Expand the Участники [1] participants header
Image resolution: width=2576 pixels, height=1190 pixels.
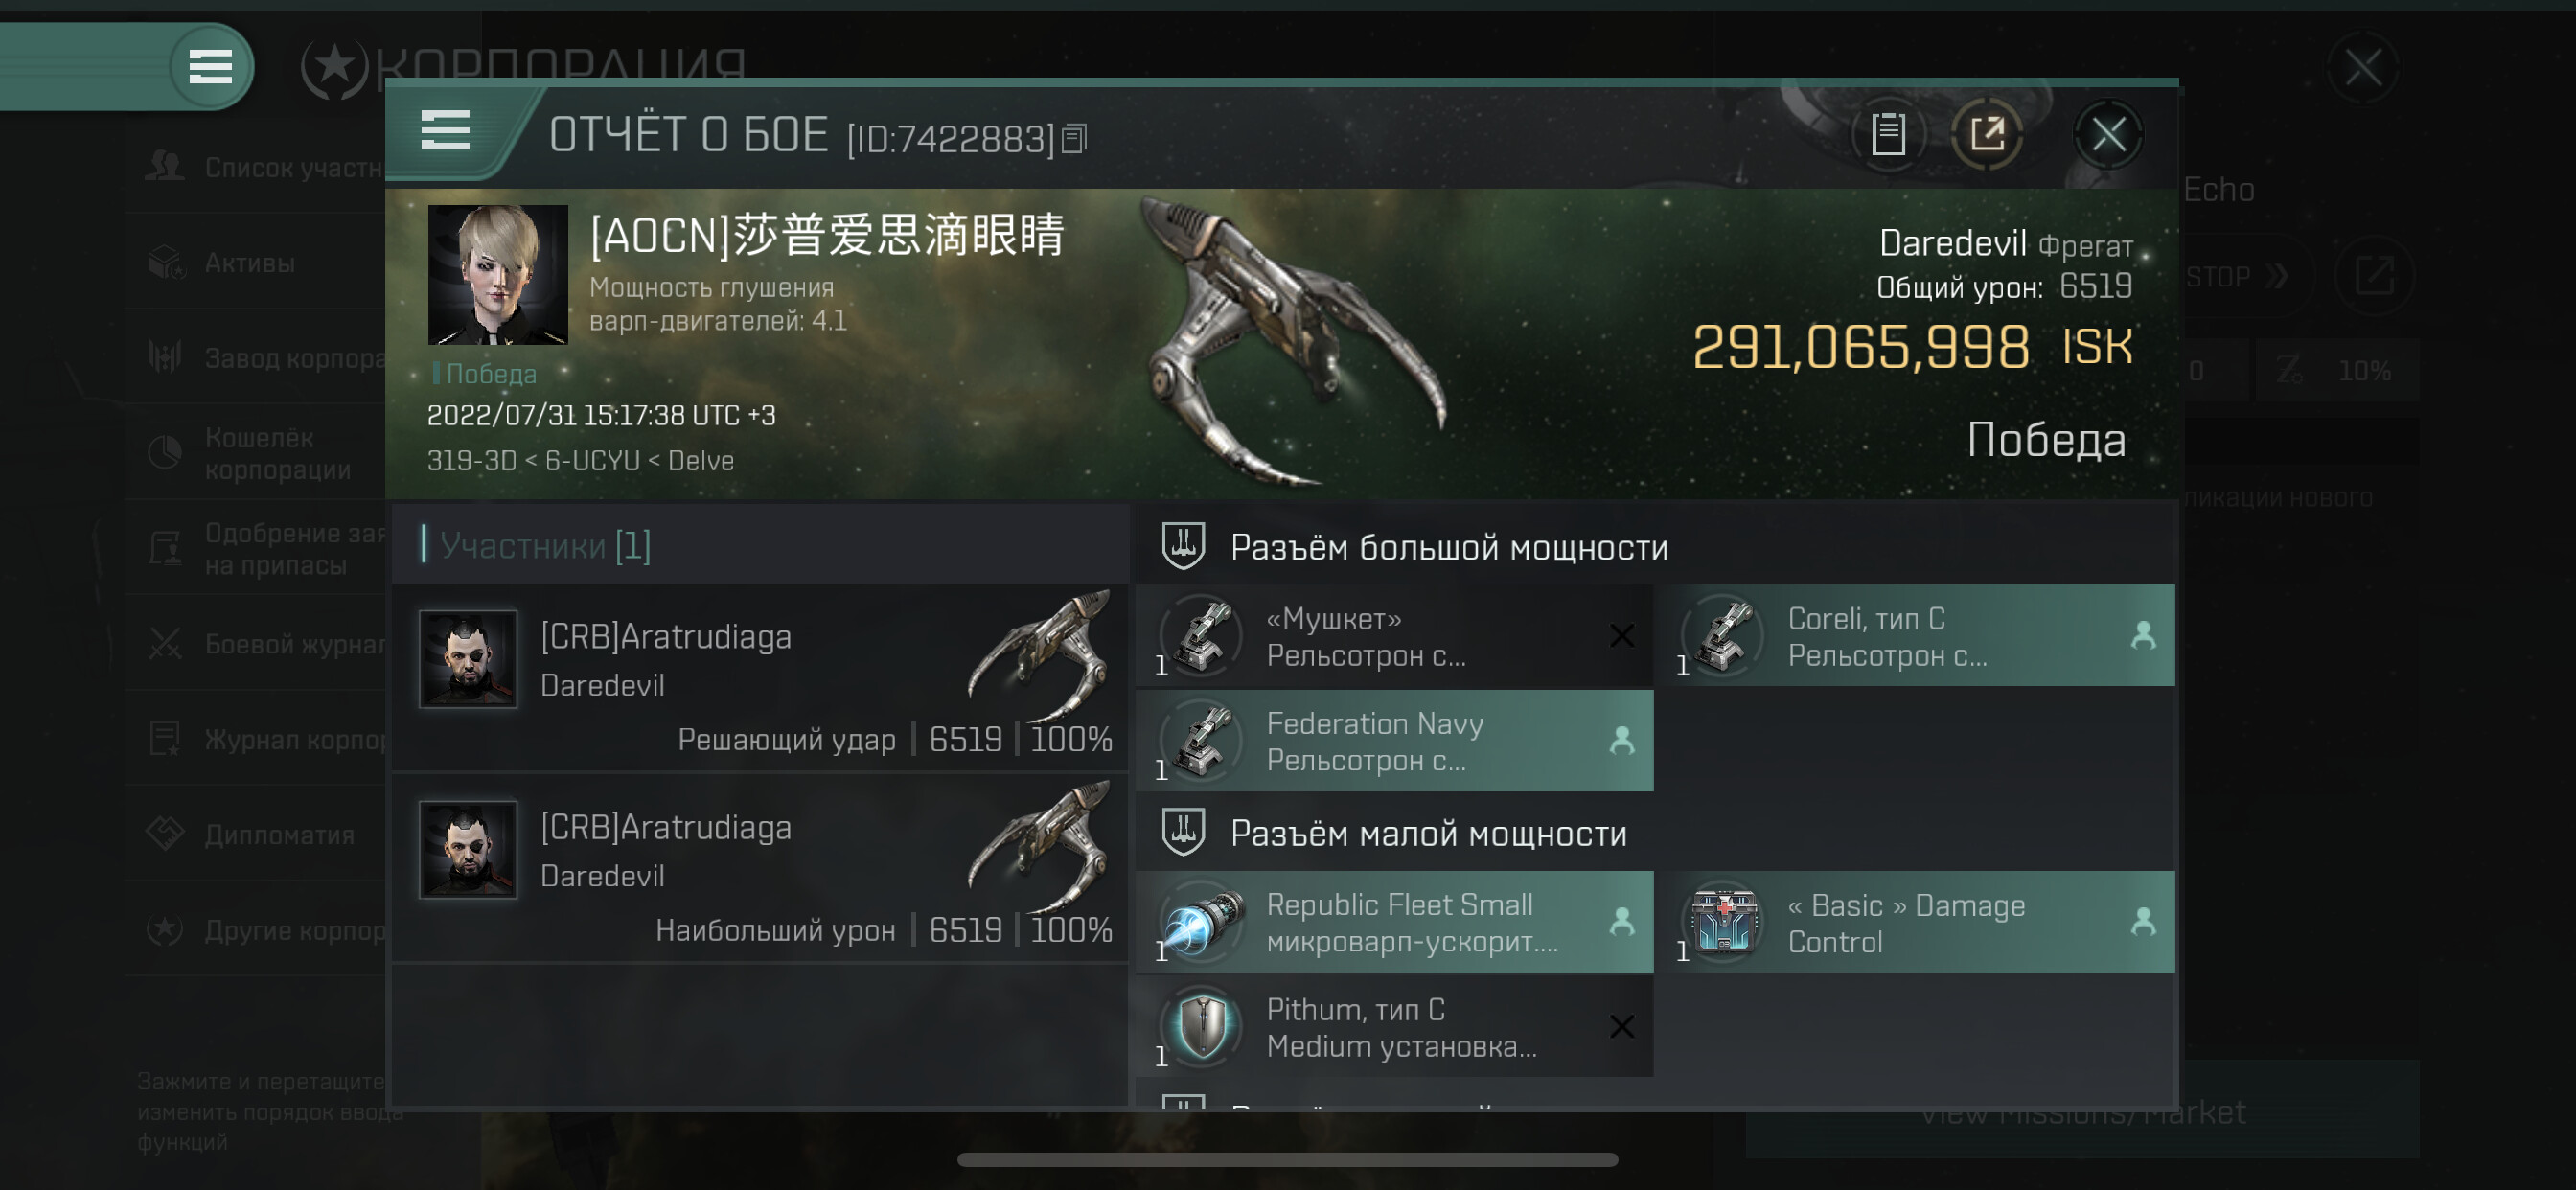pyautogui.click(x=545, y=545)
